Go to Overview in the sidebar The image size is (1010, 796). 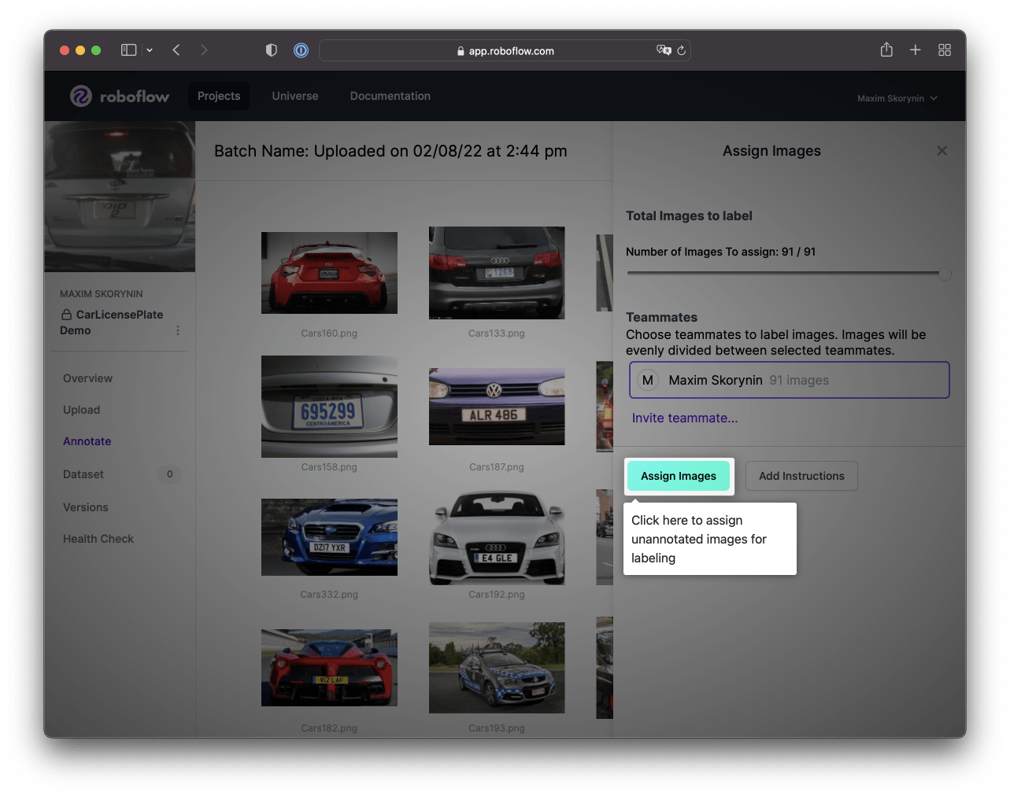(x=88, y=378)
